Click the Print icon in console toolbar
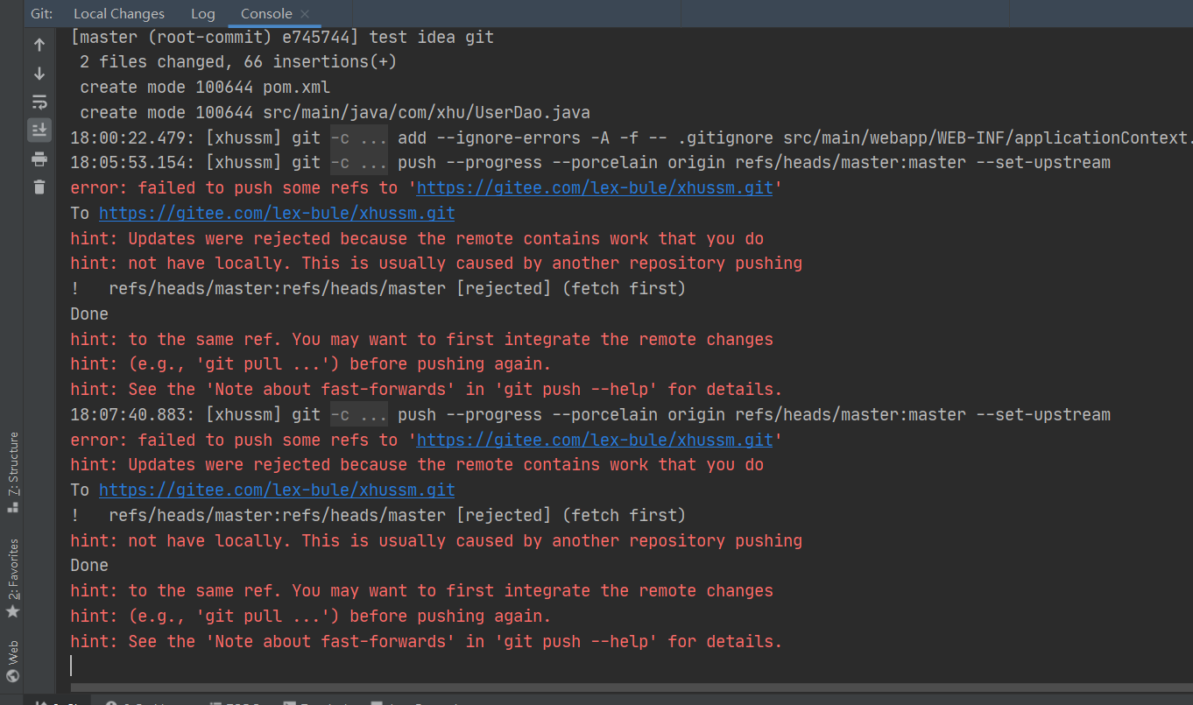 (39, 159)
